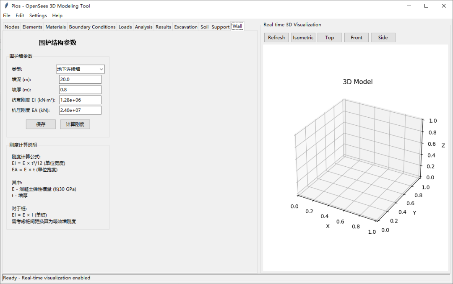This screenshot has height=284, width=453.
Task: Click the 计算刚度 calculate stiffness button
Action: coord(75,124)
